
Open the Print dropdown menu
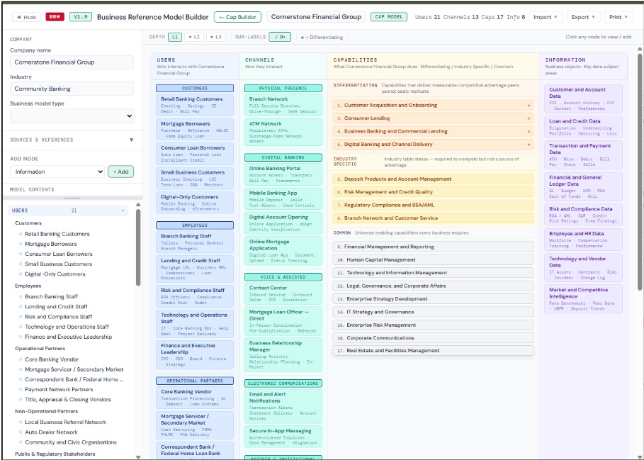[618, 17]
